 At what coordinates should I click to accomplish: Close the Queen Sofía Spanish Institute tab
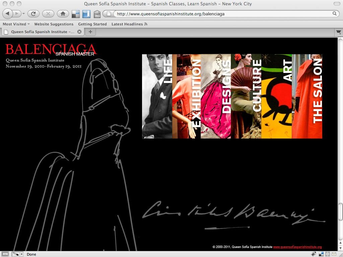tap(79, 32)
